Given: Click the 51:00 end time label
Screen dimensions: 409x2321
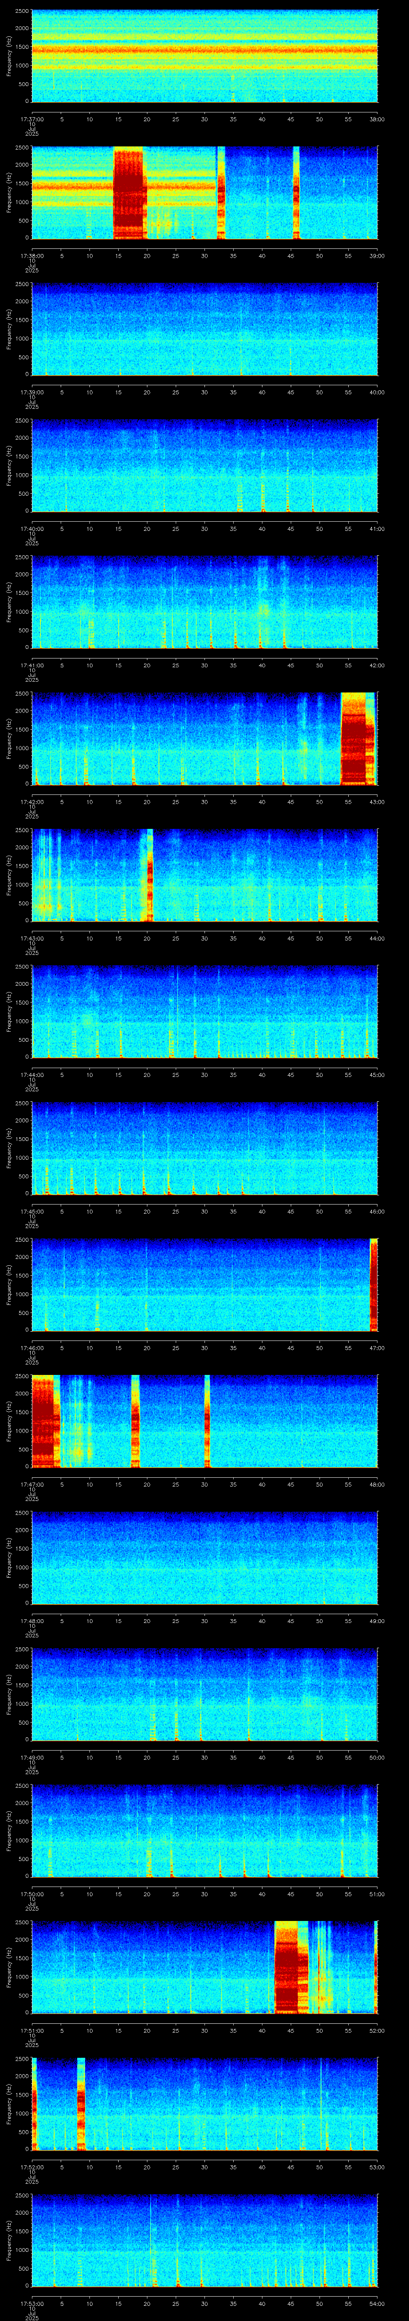Looking at the screenshot, I should coord(377,1894).
